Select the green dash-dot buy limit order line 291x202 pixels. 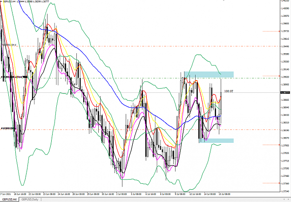click(139, 78)
